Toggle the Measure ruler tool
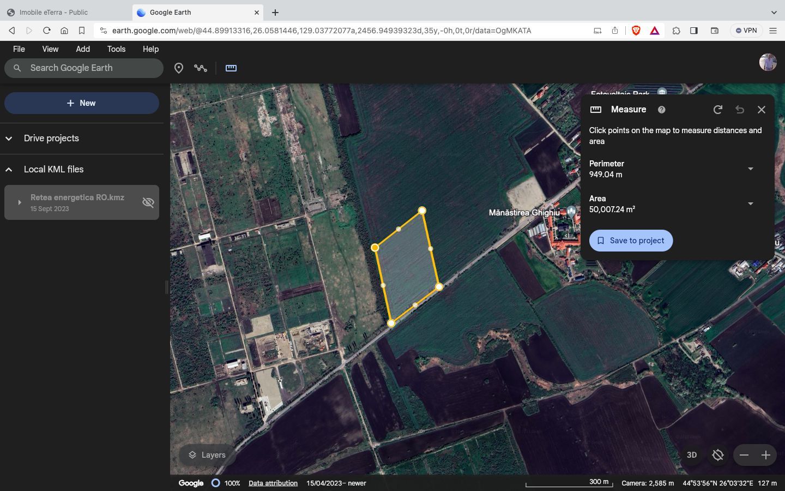The width and height of the screenshot is (785, 491). tap(231, 68)
